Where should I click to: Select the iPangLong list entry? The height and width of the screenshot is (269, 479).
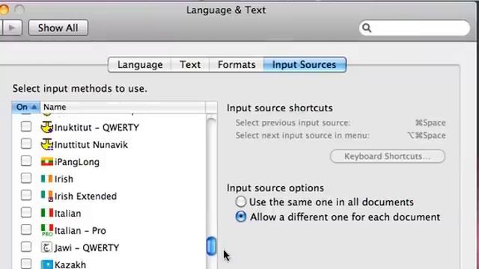77,162
